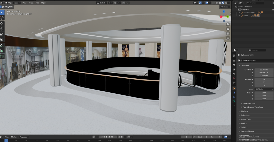Toggle snapping magnet in header
This screenshot has height=142, width=274.
pyautogui.click(x=115, y=3)
